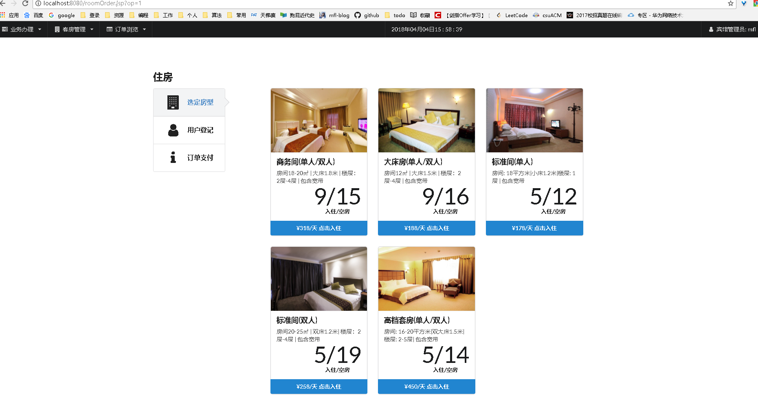The height and width of the screenshot is (402, 758).
Task: Expand the 业务办理 dropdown menu
Action: 22,29
